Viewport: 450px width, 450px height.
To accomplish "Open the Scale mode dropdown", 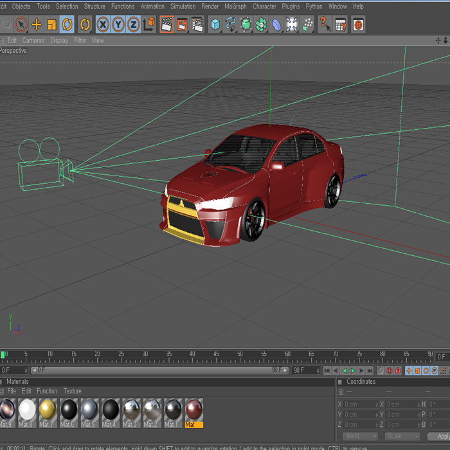I will (x=402, y=437).
